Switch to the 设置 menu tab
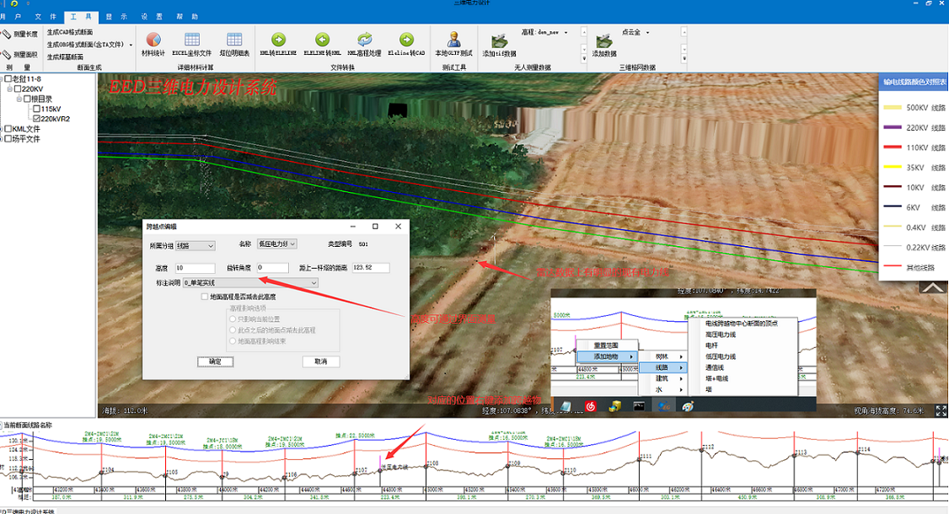Screen dimensions: 949x514 pyautogui.click(x=152, y=16)
